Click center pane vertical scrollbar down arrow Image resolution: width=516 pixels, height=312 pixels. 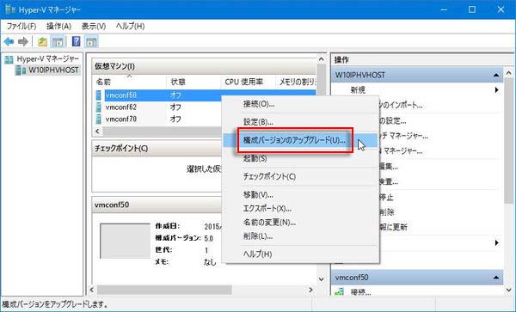(x=321, y=279)
